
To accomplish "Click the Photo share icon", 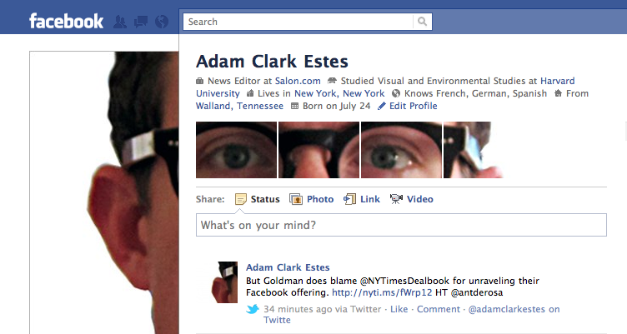I will point(296,199).
